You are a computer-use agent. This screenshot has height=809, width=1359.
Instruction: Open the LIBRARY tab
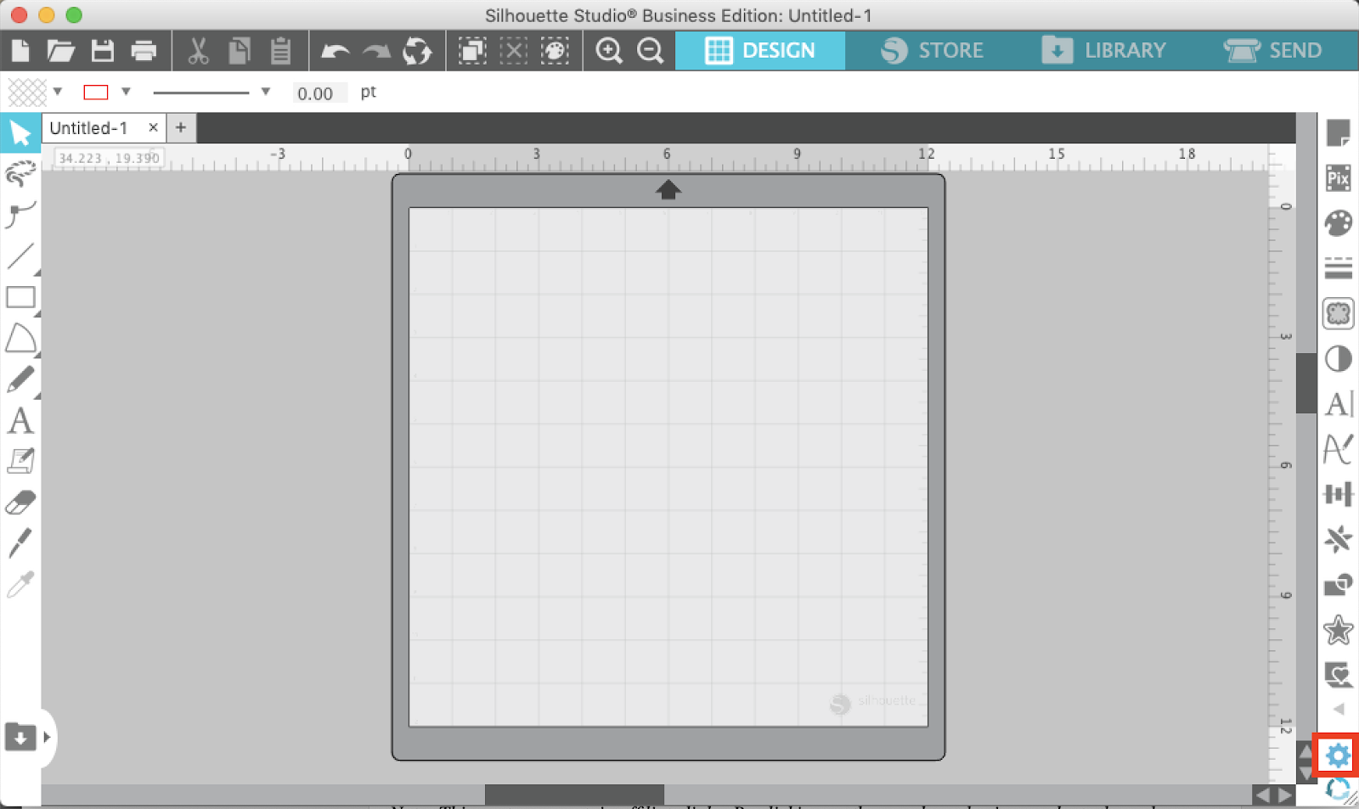pos(1104,50)
